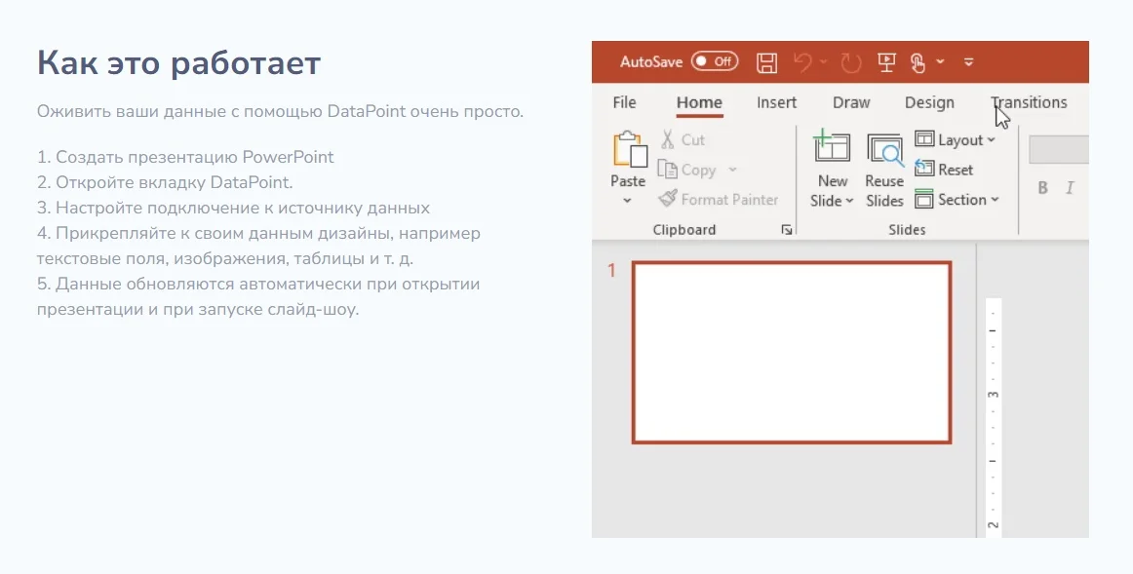Click the Reset slide button
This screenshot has height=574, width=1133.
click(x=944, y=170)
